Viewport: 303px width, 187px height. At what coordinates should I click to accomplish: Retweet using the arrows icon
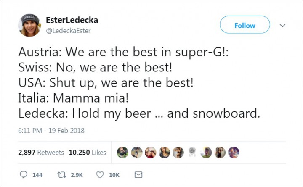(62, 175)
